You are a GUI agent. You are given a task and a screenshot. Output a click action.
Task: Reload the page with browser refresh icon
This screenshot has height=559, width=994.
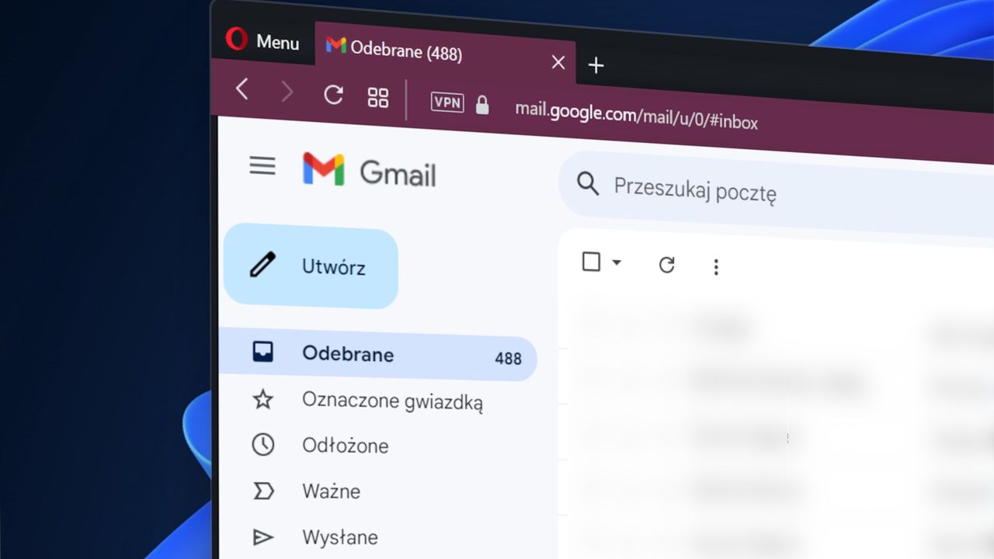[x=333, y=95]
